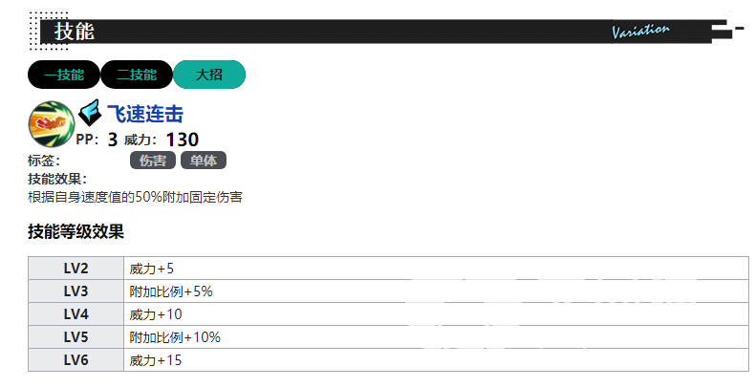This screenshot has width=755, height=388.
Task: Select the LV4 row header
Action: [75, 314]
